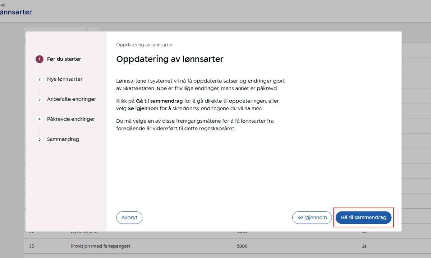Click the blue 'Gå til sammendrag' button
This screenshot has width=431, height=258.
point(363,218)
